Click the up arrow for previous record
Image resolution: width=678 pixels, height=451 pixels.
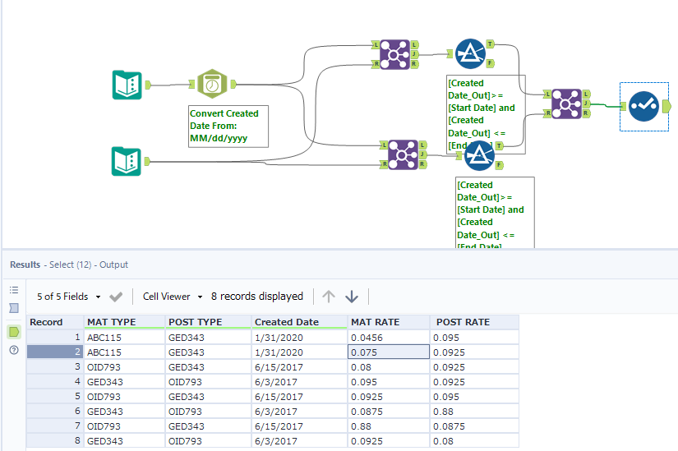pos(329,297)
